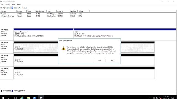Click the warning icon in the dialog
This screenshot has height=99, width=177.
point(63,48)
